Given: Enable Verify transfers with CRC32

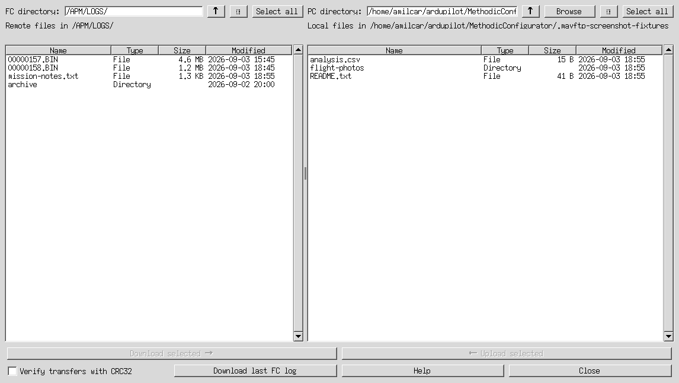Looking at the screenshot, I should click(x=12, y=371).
